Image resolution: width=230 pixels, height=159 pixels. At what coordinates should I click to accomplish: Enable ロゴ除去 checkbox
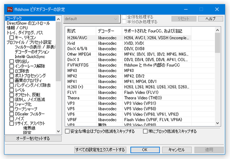click(12, 71)
